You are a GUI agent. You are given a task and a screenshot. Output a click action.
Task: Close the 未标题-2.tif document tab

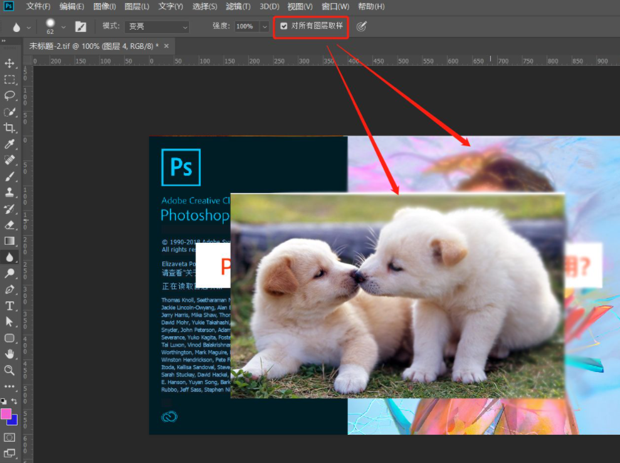pos(167,46)
